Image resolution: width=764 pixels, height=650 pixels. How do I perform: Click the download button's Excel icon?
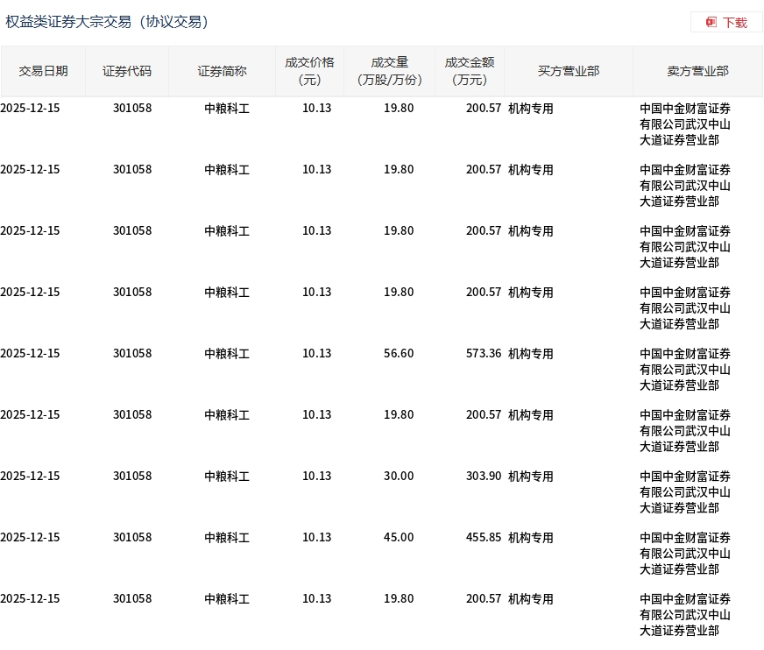point(711,23)
